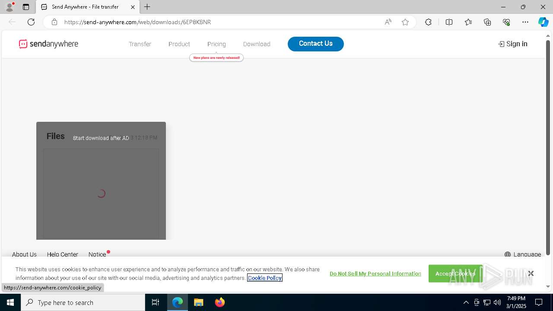Open the Favorites list
This screenshot has height=311, width=553.
tap(468, 22)
